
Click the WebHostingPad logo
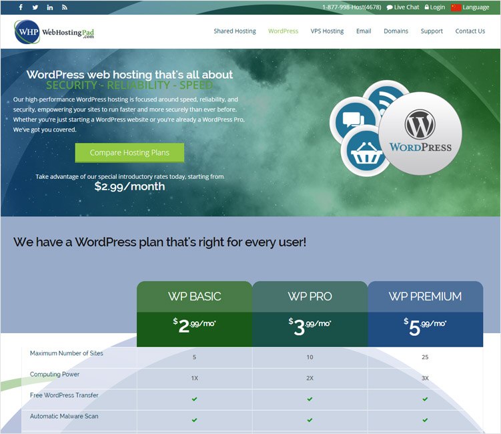(54, 31)
